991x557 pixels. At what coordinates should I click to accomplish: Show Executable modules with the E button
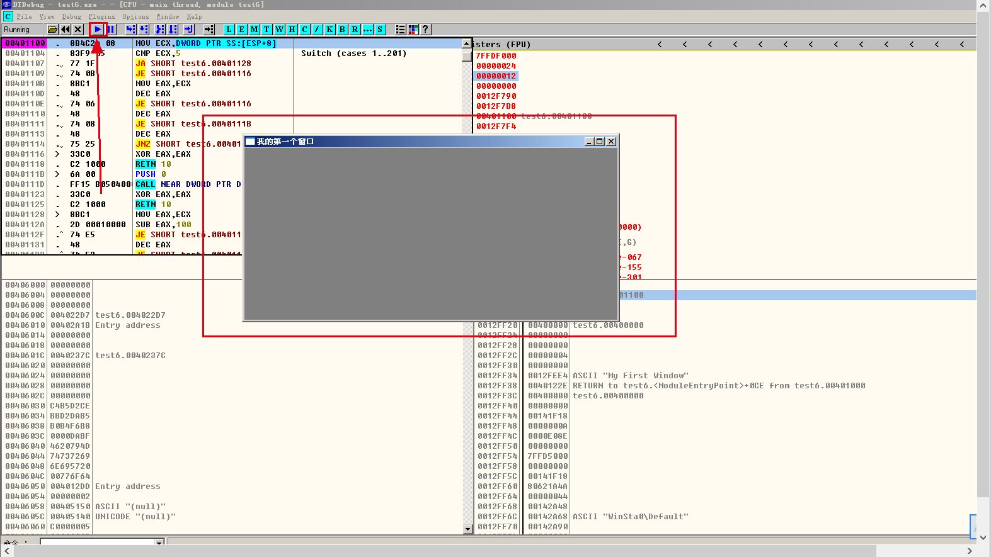tap(241, 30)
